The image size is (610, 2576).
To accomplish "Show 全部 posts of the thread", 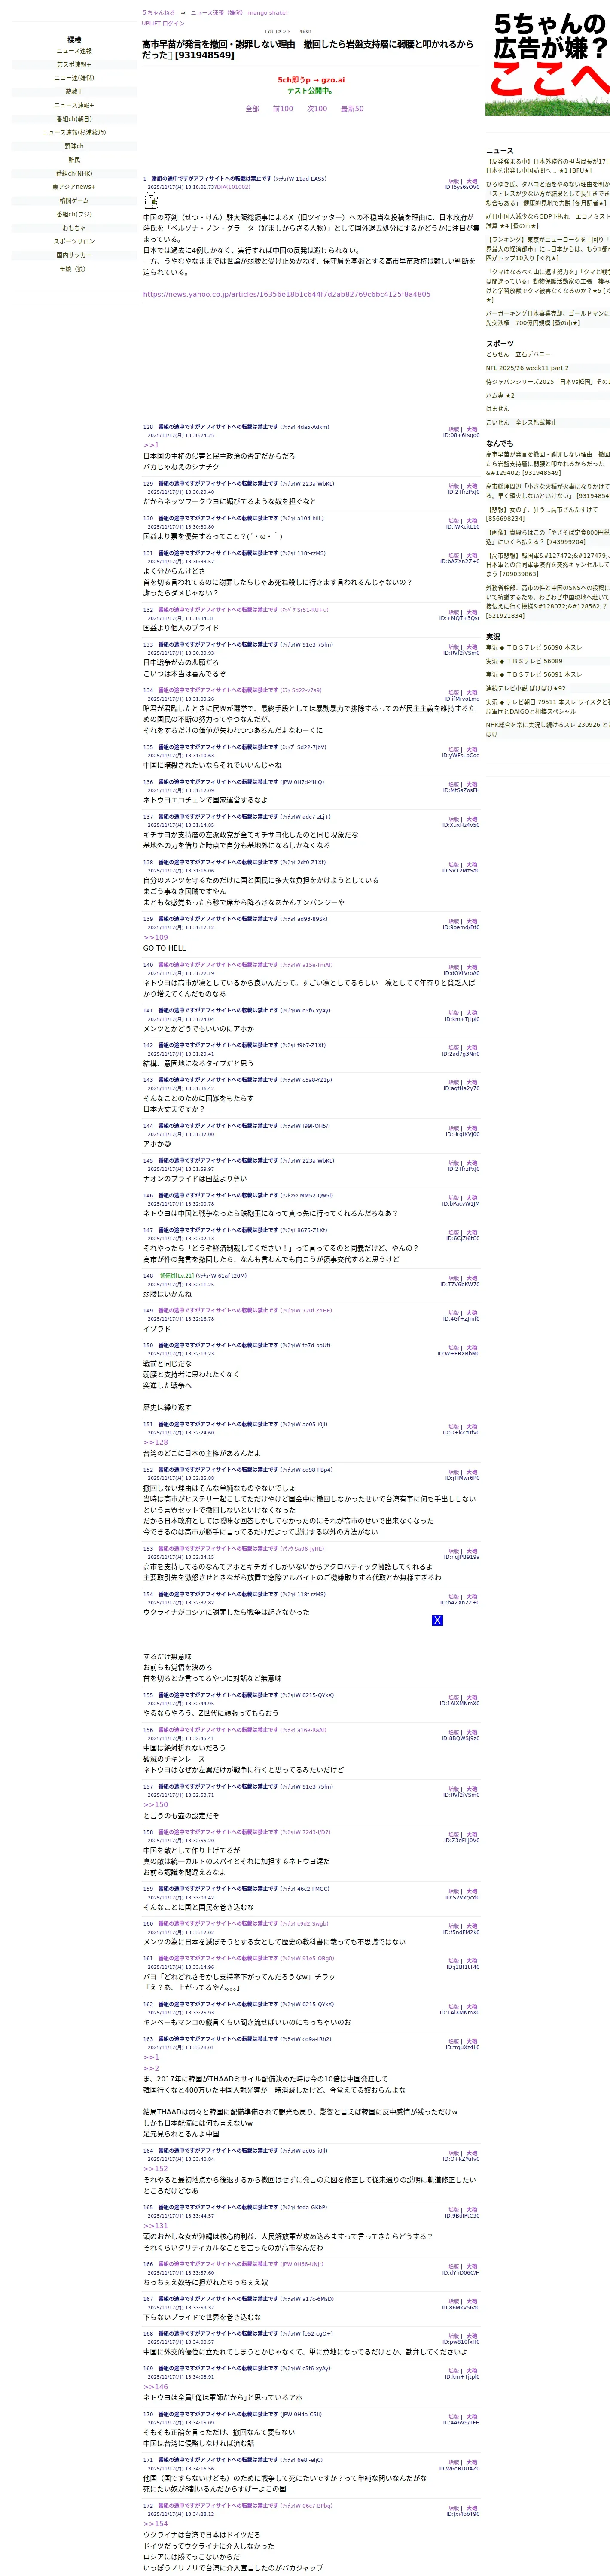I will pos(252,109).
